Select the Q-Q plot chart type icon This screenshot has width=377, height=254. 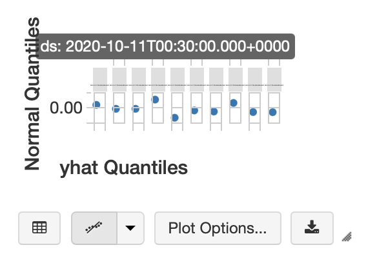[x=94, y=228]
